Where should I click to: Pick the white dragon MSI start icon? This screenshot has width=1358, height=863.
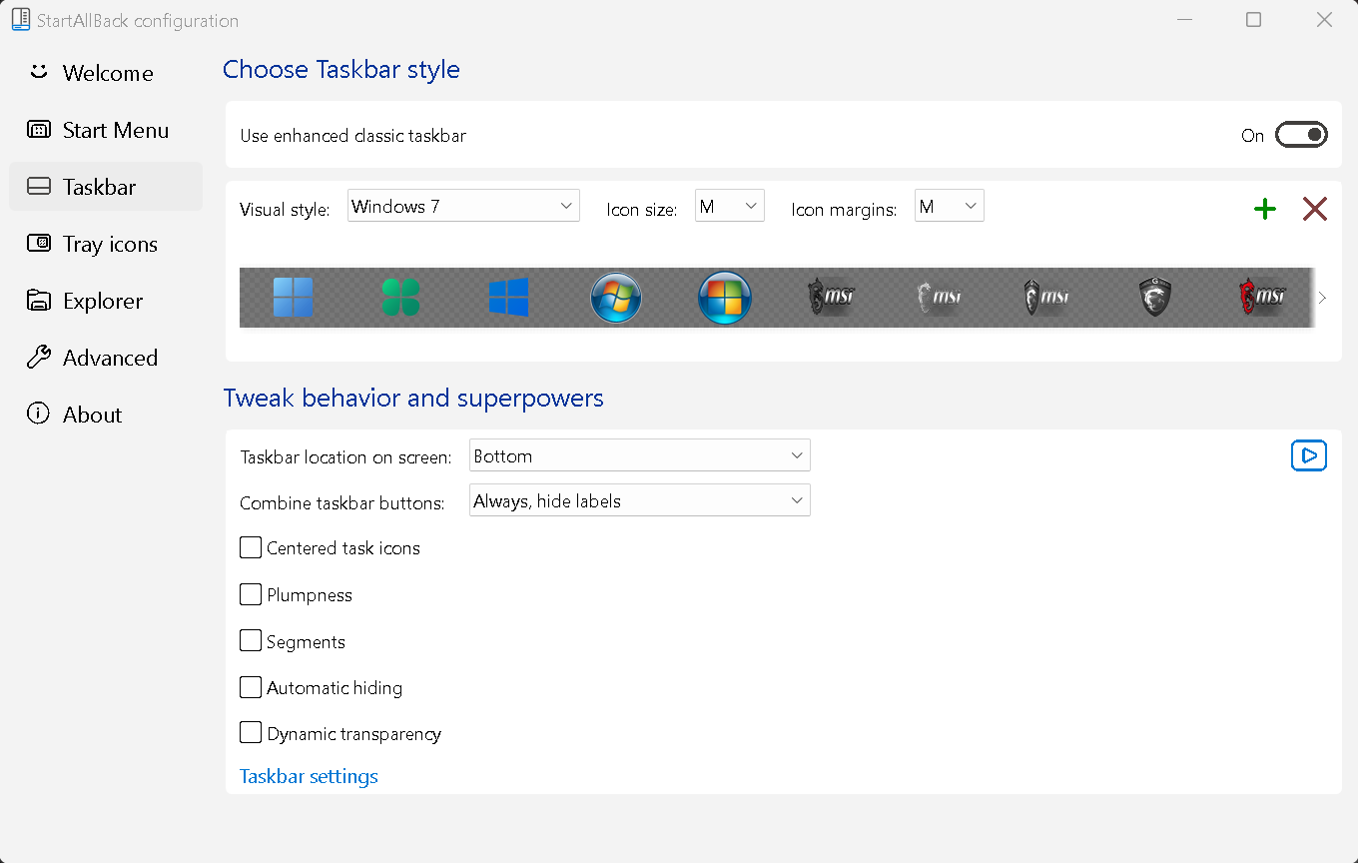tap(939, 297)
